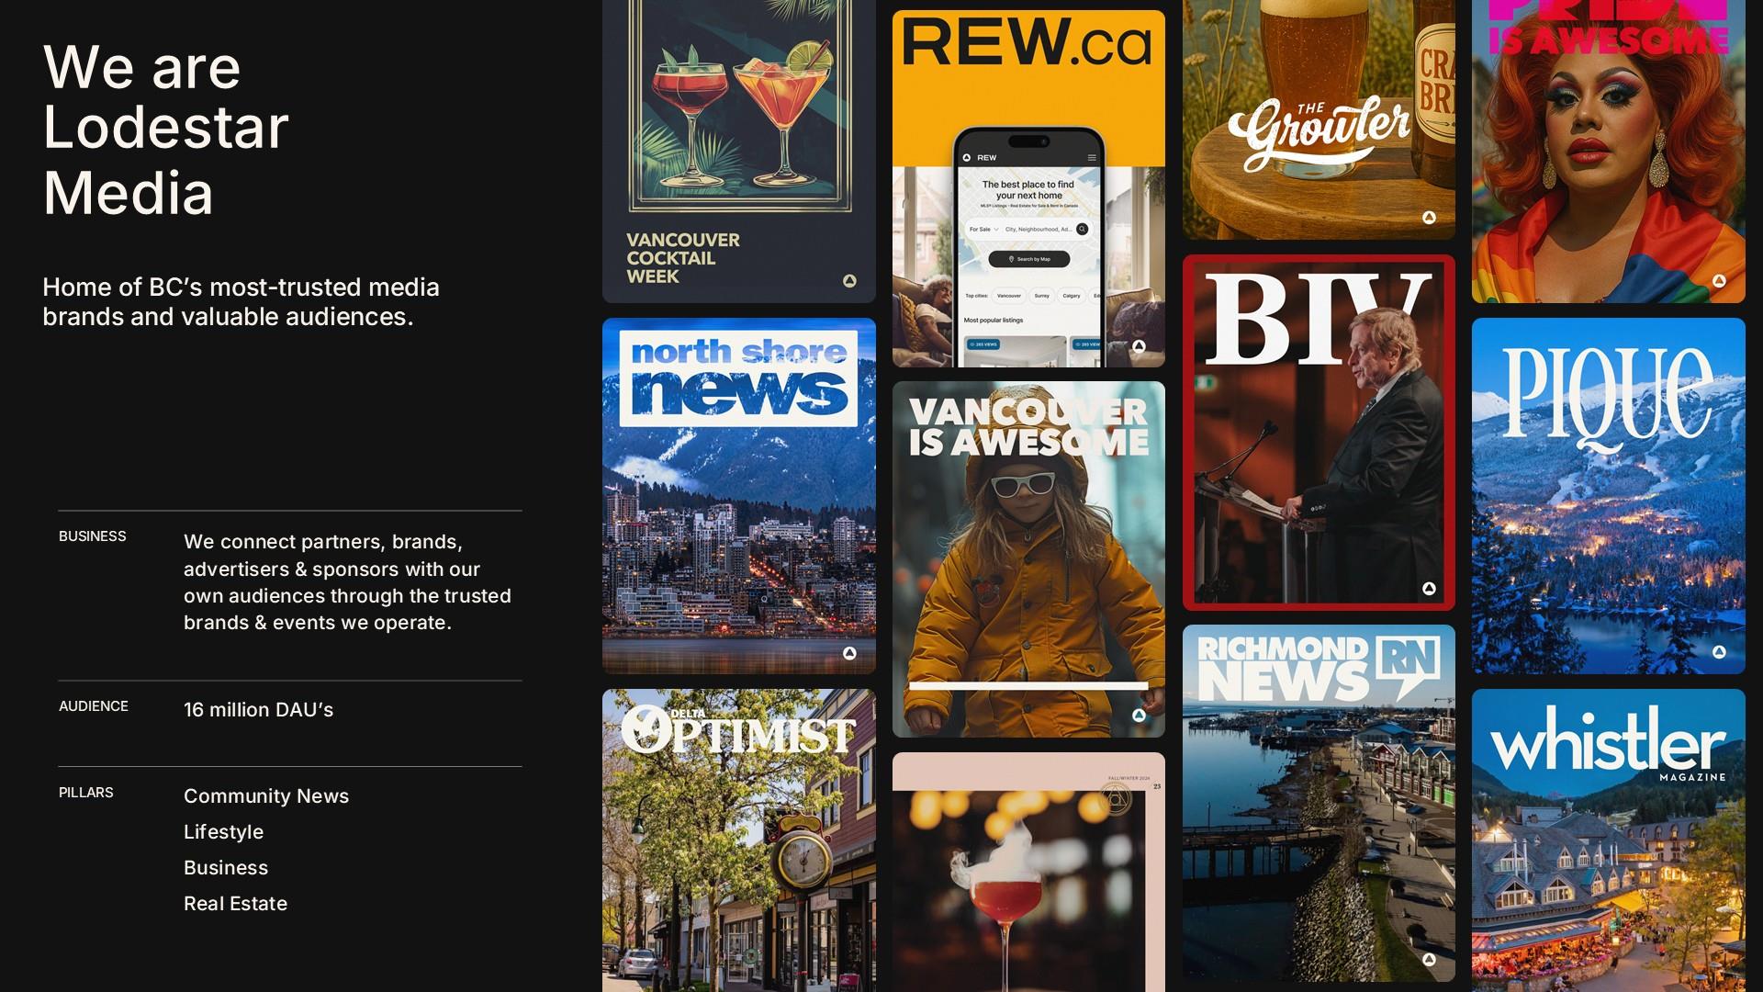Click the Lodestar logo on REW.ca card
This screenshot has width=1763, height=992.
tap(1139, 346)
